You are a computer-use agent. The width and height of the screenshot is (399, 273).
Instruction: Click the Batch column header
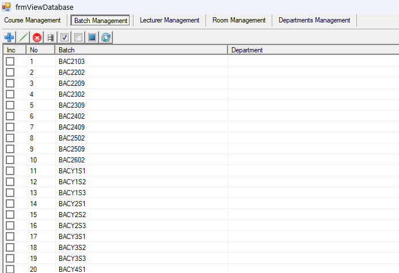pyautogui.click(x=142, y=50)
